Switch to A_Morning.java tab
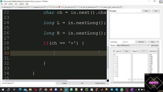 point(7,7)
